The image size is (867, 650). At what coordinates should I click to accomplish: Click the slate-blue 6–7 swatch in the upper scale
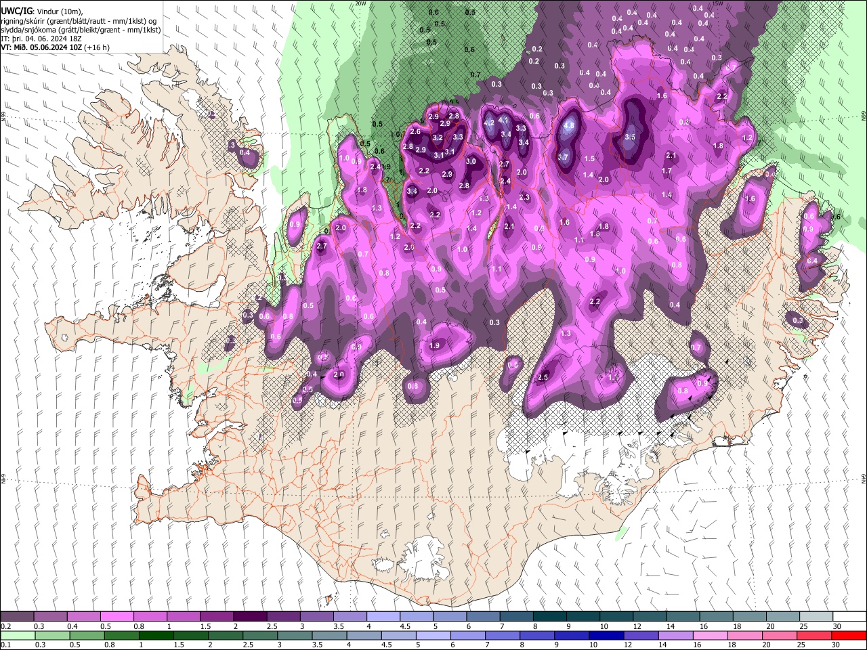coord(483,617)
